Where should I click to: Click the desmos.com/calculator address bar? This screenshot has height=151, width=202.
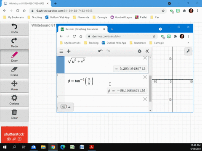[122, 36]
